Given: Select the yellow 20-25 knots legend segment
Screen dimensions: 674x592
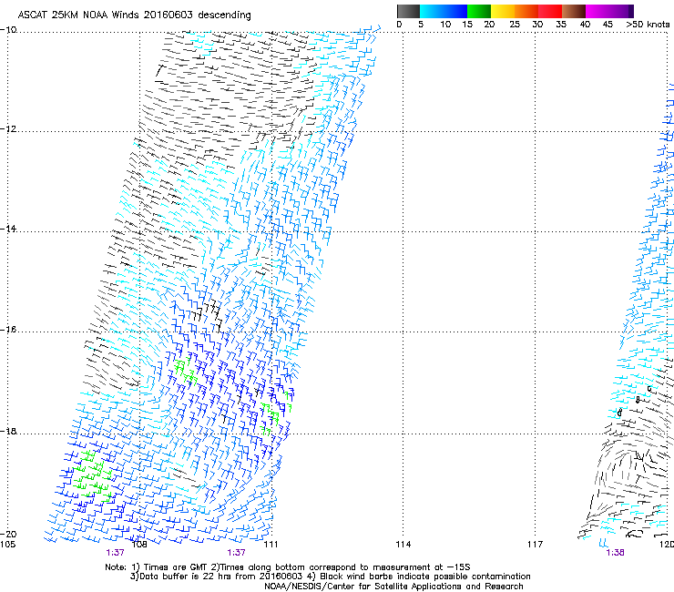Looking at the screenshot, I should (x=503, y=11).
